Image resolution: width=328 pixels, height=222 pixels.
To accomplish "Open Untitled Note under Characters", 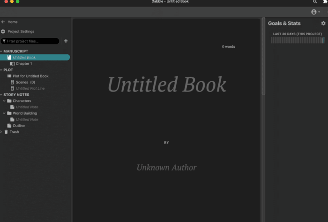I will coord(27,107).
